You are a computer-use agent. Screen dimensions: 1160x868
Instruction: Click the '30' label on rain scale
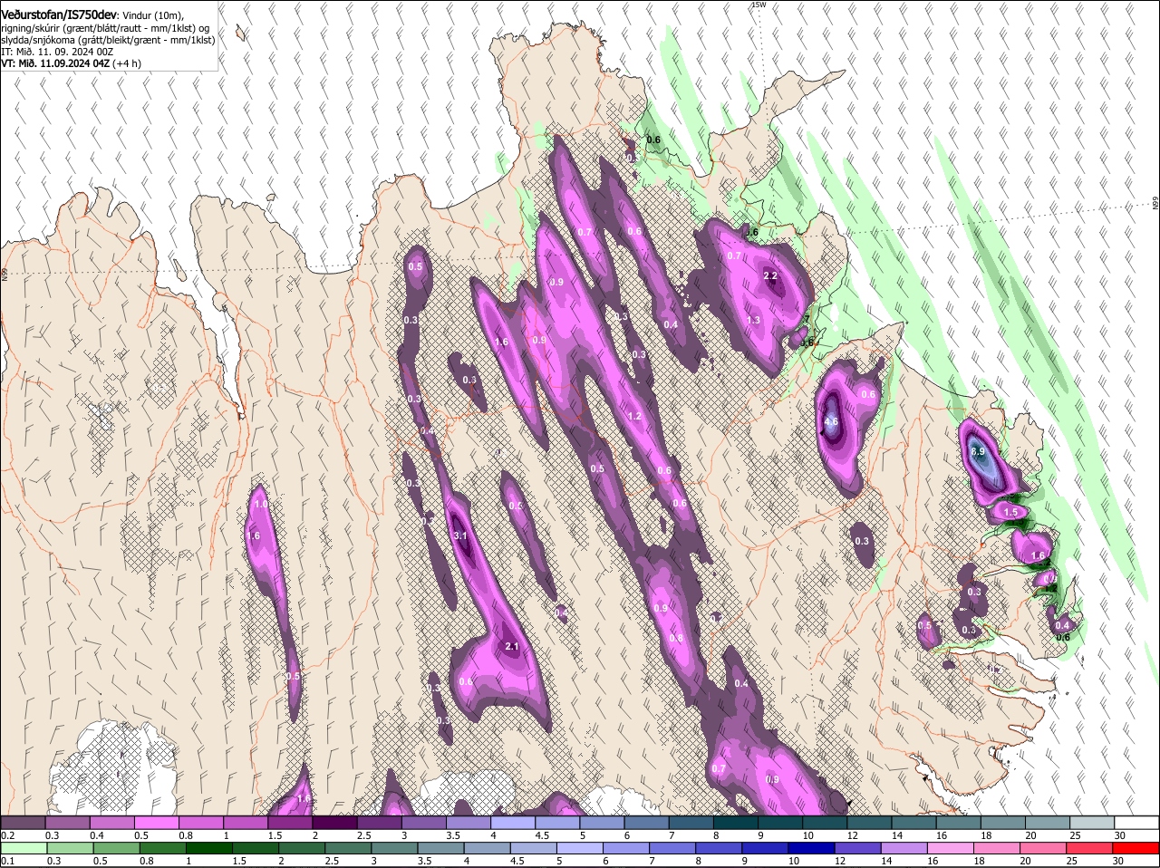pos(1117,861)
